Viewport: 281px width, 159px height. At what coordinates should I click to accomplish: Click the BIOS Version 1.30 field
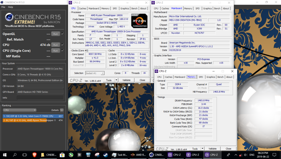[x=199, y=46]
